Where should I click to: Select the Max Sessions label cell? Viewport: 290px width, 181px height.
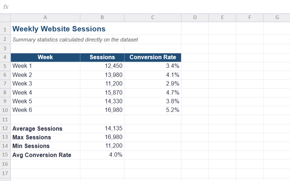coord(45,137)
